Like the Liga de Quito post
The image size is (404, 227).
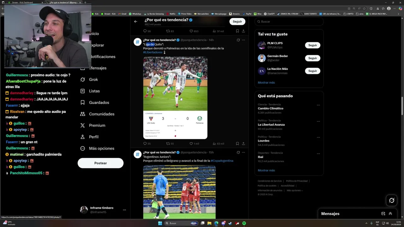pos(194,143)
